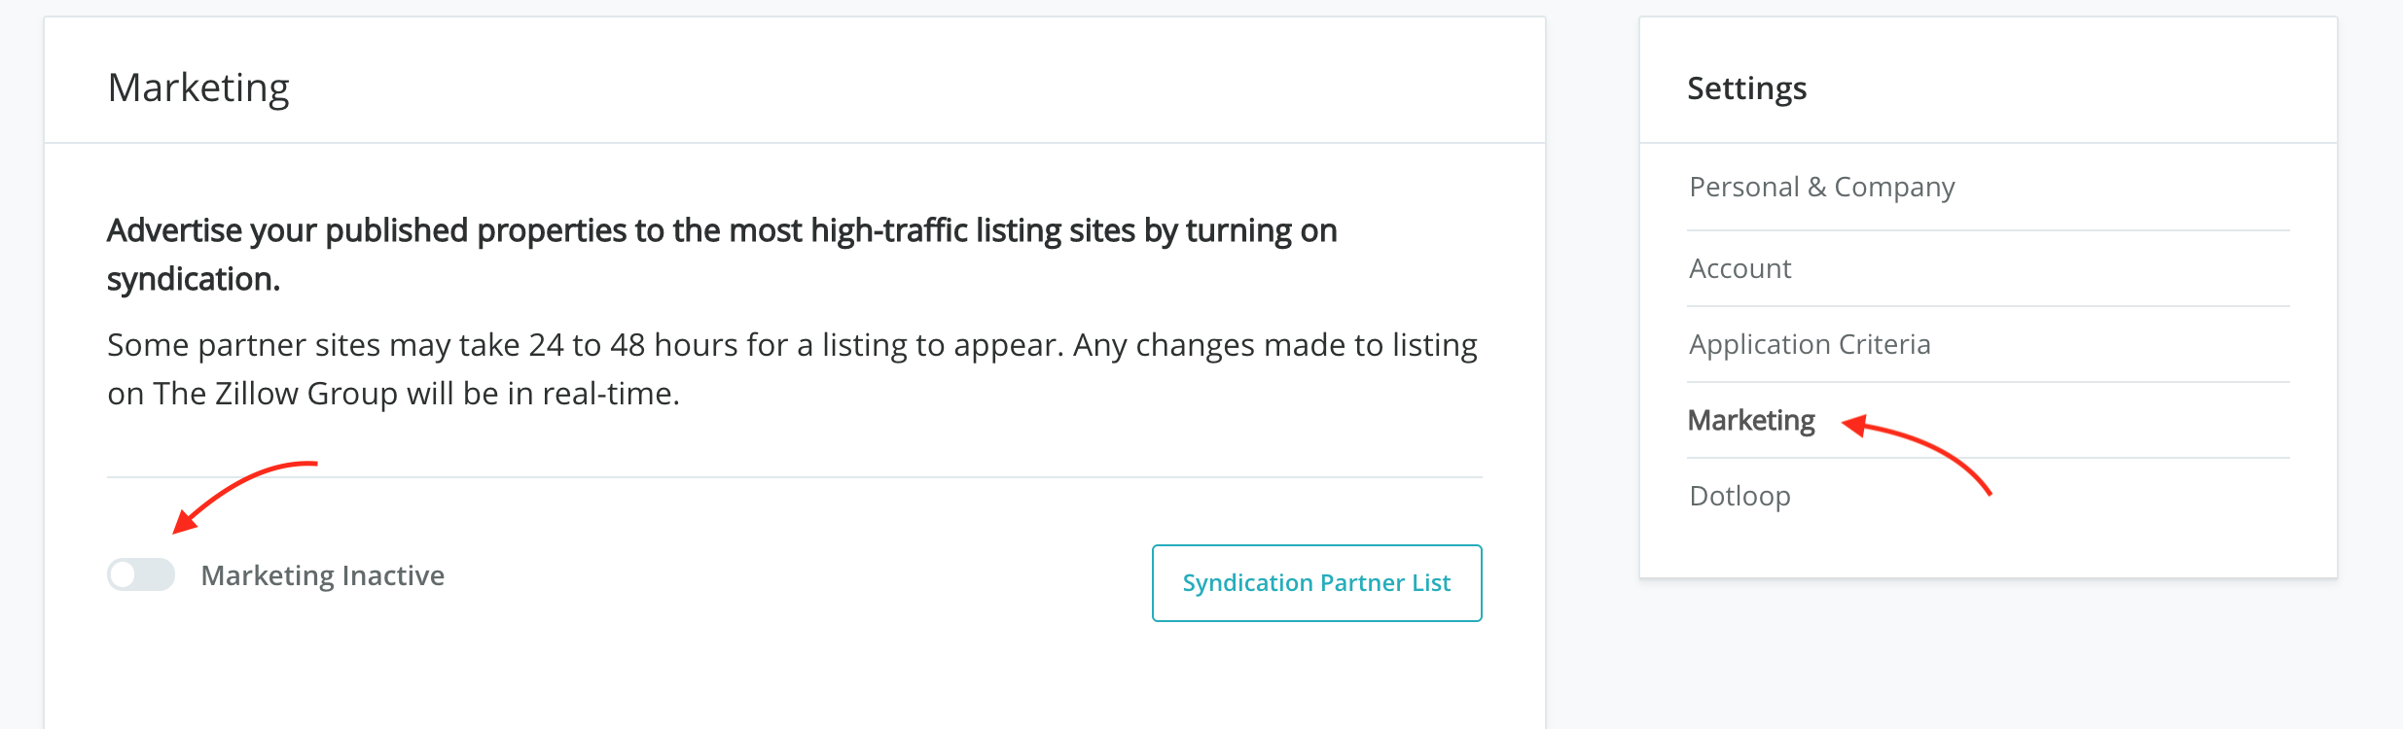Click the divider below Personal & Company
The image size is (2403, 729).
(1988, 230)
